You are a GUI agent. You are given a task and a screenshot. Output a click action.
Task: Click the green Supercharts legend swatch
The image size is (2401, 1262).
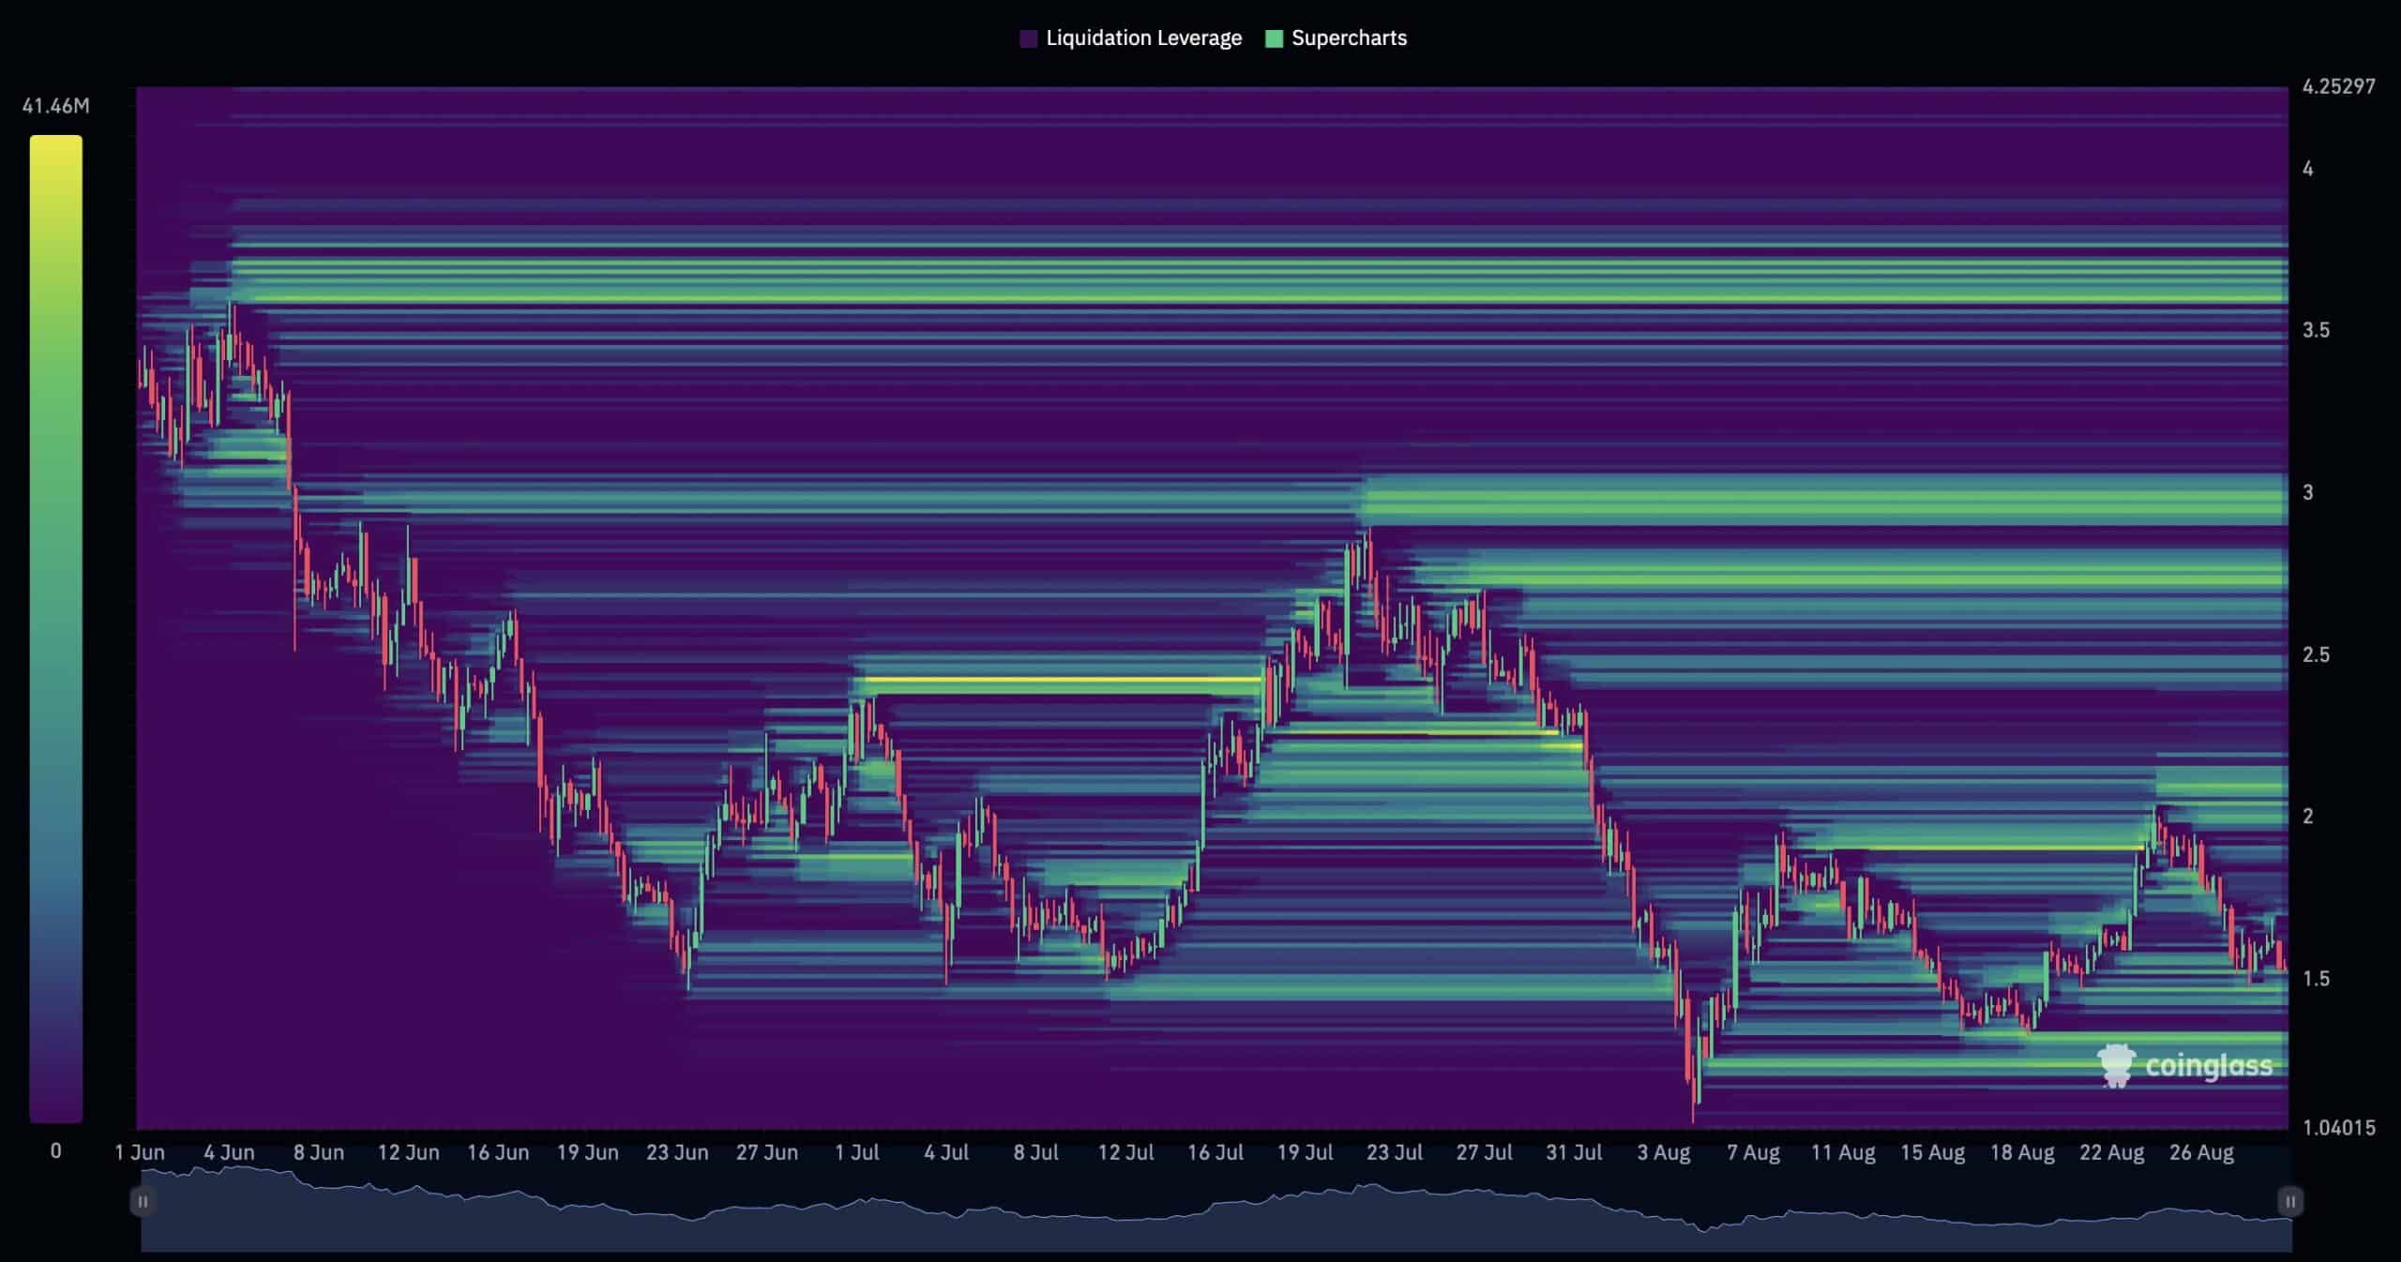coord(1274,38)
